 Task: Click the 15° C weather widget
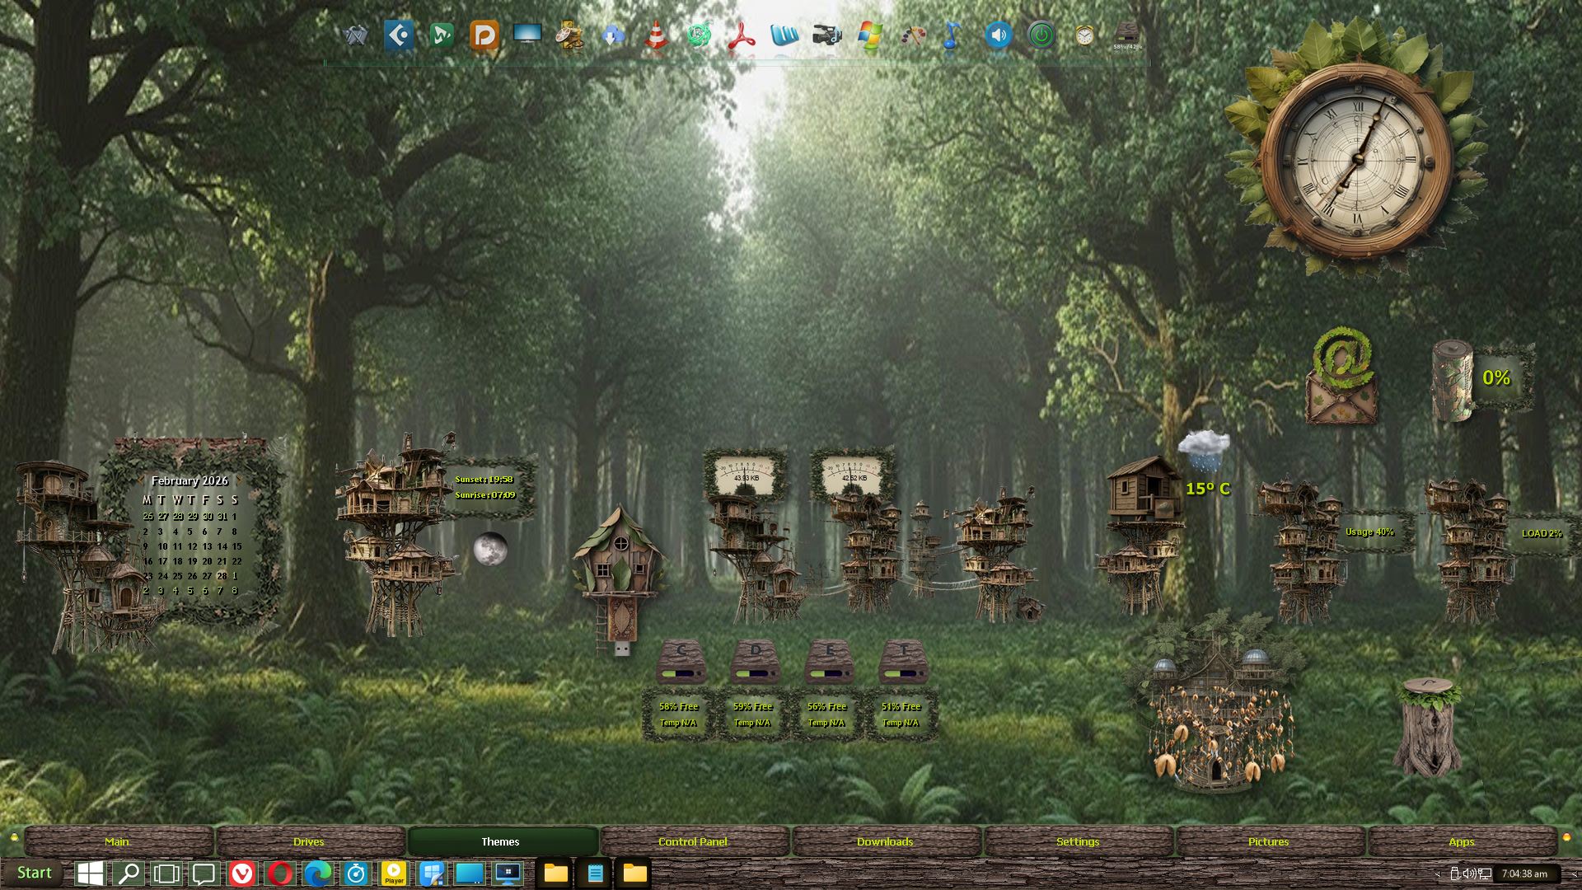pyautogui.click(x=1207, y=488)
